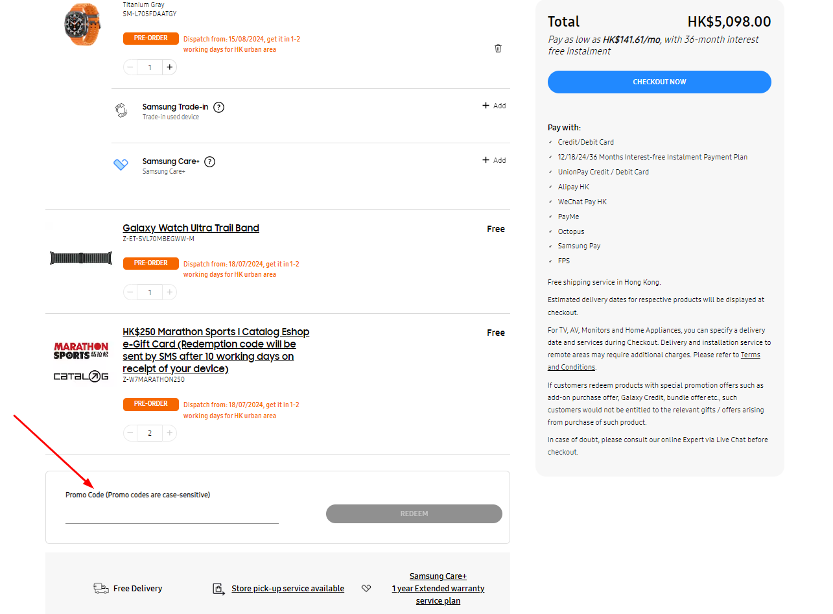Image resolution: width=833 pixels, height=614 pixels.
Task: Click the 'Free' price of e-Gift Card
Action: [496, 333]
